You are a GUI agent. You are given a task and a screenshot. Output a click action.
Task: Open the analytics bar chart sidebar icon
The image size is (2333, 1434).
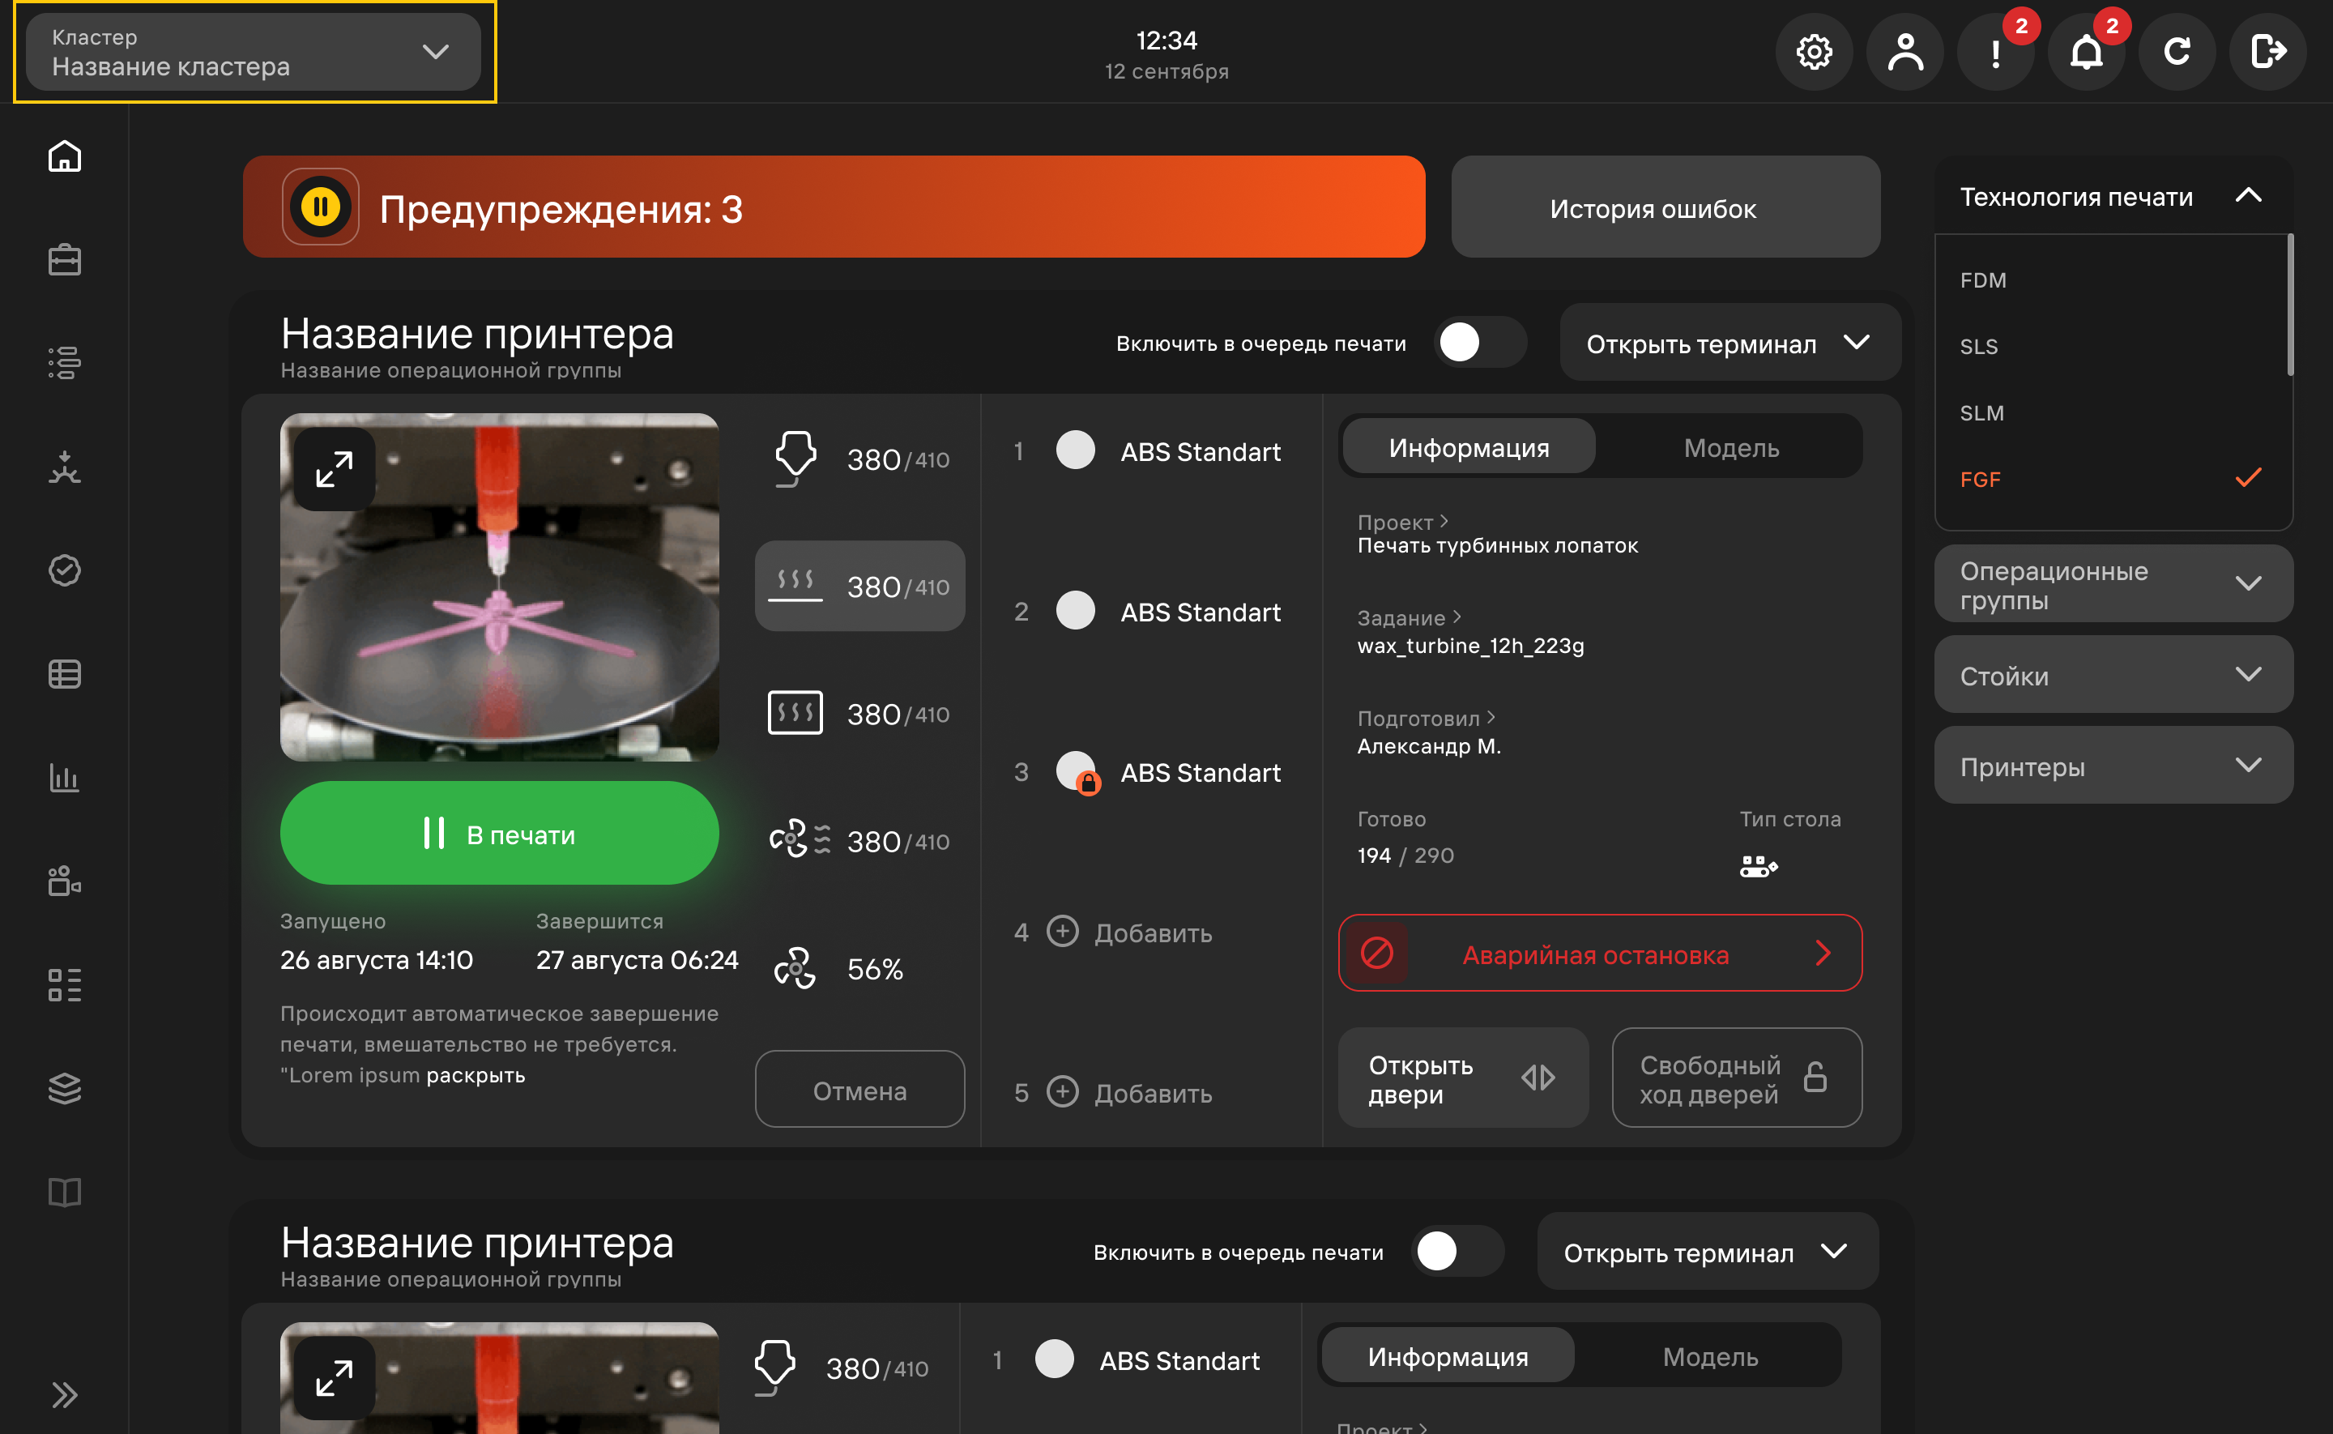65,778
